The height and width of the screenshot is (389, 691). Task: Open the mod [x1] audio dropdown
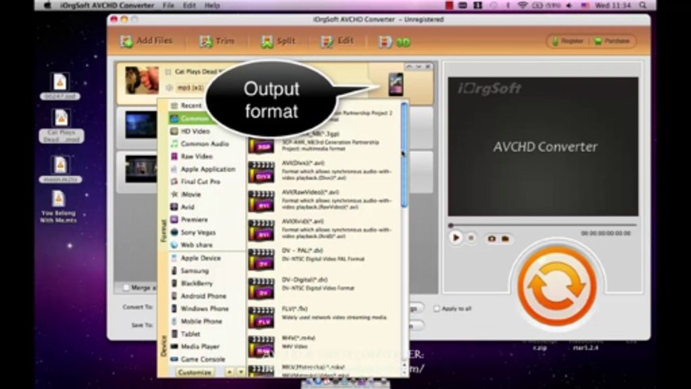pos(190,88)
